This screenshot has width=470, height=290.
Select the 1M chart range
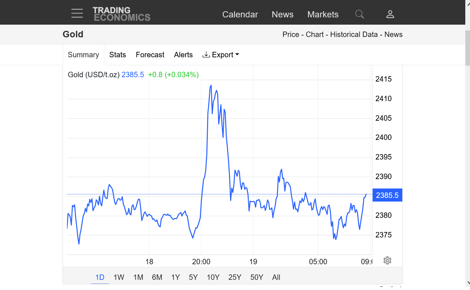(x=138, y=277)
